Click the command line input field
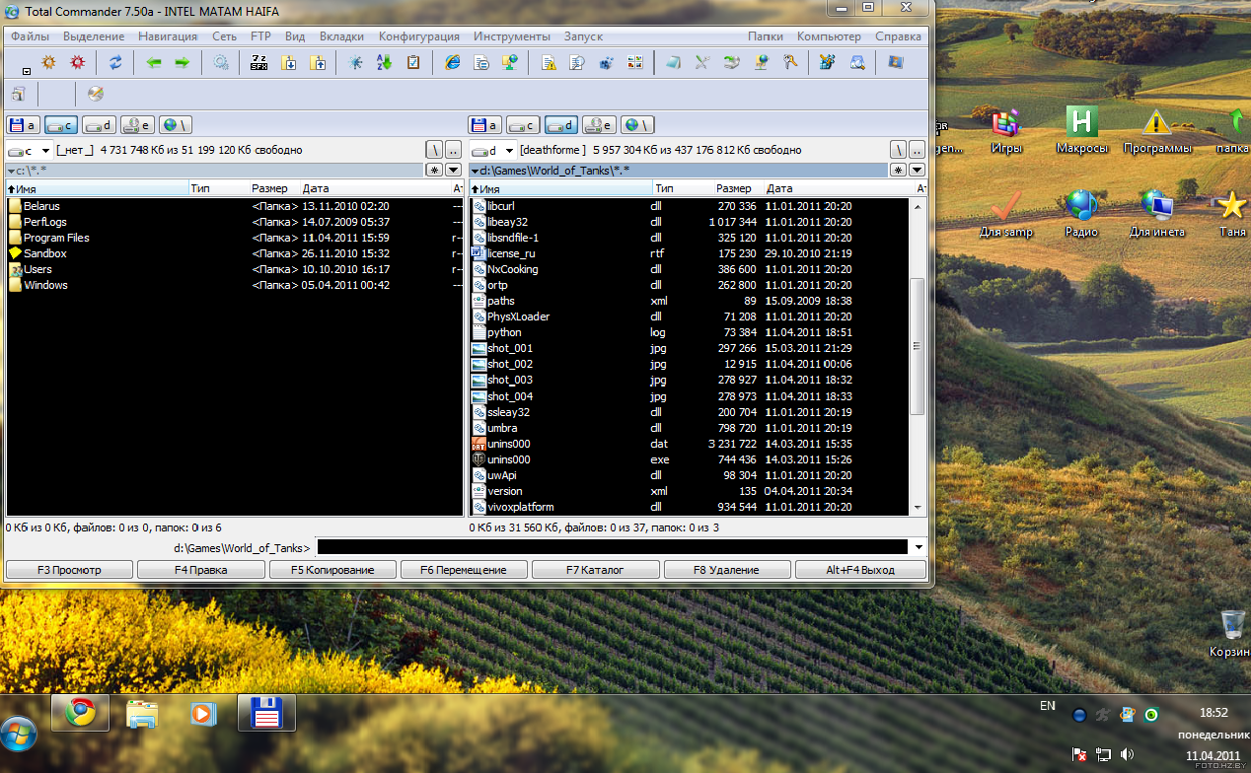This screenshot has width=1251, height=773. tap(612, 547)
